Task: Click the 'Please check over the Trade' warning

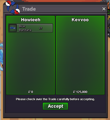Action: [x=55, y=99]
